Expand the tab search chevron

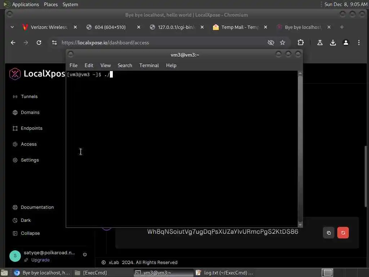pyautogui.click(x=12, y=27)
